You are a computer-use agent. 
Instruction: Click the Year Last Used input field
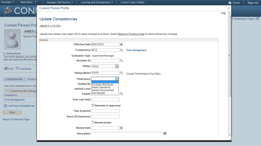coord(105,99)
